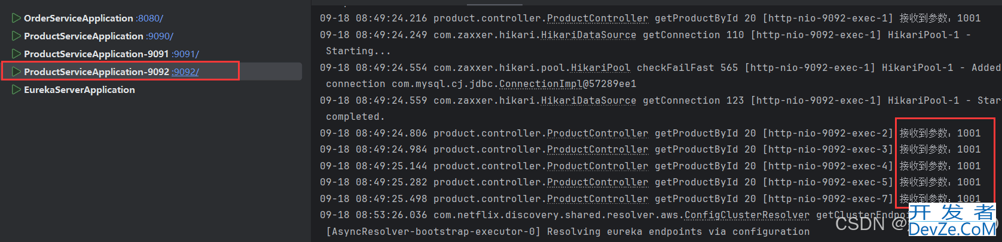The width and height of the screenshot is (1002, 242).
Task: Select ProductServiceApplication-9091 entry
Action: pyautogui.click(x=96, y=54)
